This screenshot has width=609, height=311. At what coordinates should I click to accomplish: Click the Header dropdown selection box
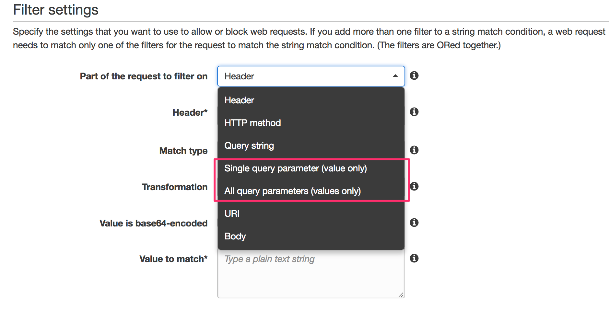click(305, 76)
